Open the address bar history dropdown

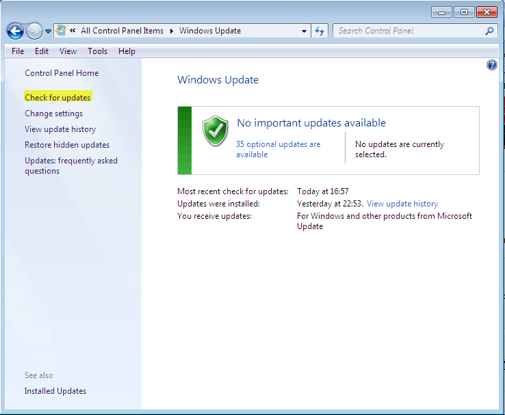click(x=304, y=31)
